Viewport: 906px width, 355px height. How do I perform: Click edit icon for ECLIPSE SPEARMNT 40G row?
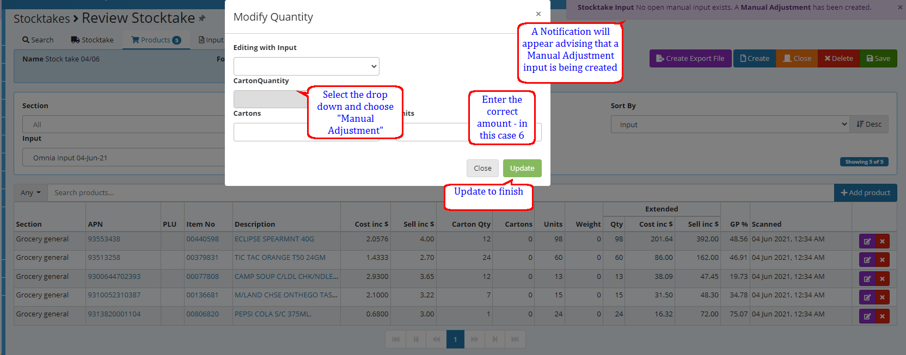[x=867, y=241]
